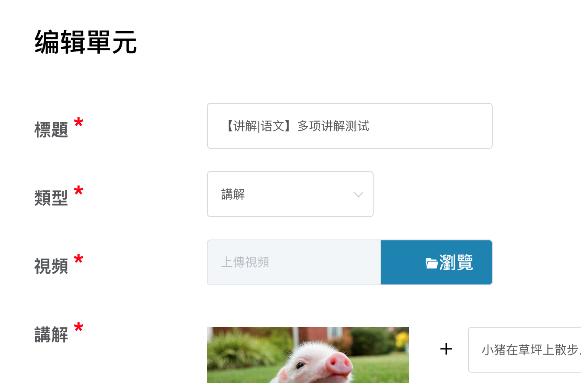
Task: Click the 小猪在草坪上散步 text field
Action: [525, 350]
